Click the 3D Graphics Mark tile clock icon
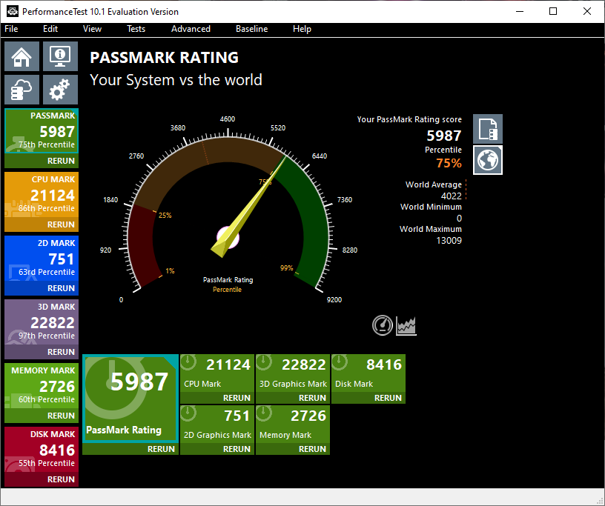605x506 pixels. (263, 362)
